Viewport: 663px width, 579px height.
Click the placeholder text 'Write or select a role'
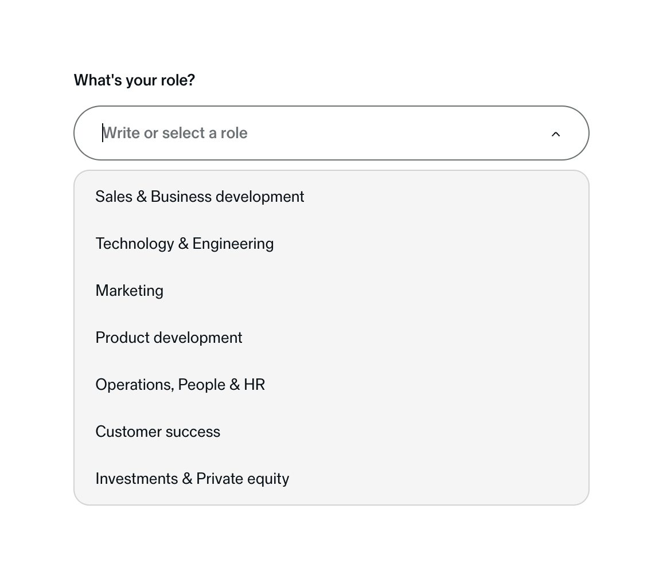(x=175, y=132)
